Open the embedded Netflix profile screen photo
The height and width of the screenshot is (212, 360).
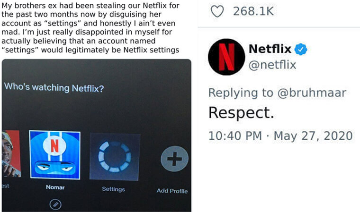[x=97, y=136]
